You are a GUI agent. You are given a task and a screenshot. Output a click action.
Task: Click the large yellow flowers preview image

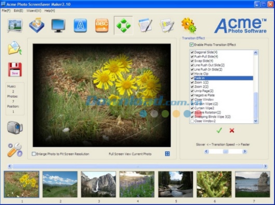[x=102, y=95]
